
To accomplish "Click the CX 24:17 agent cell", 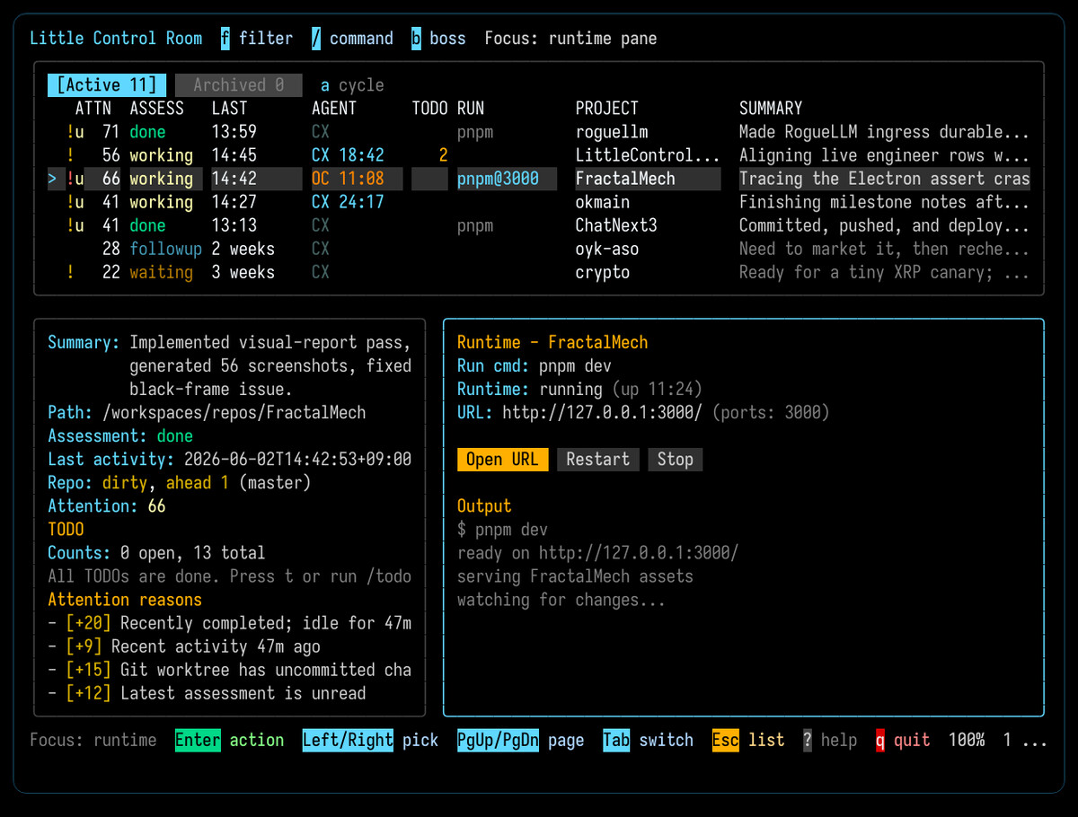I will point(348,202).
